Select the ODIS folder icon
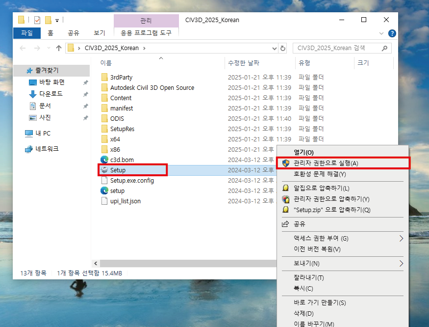Viewport: 429px width, 327px height. coord(104,118)
